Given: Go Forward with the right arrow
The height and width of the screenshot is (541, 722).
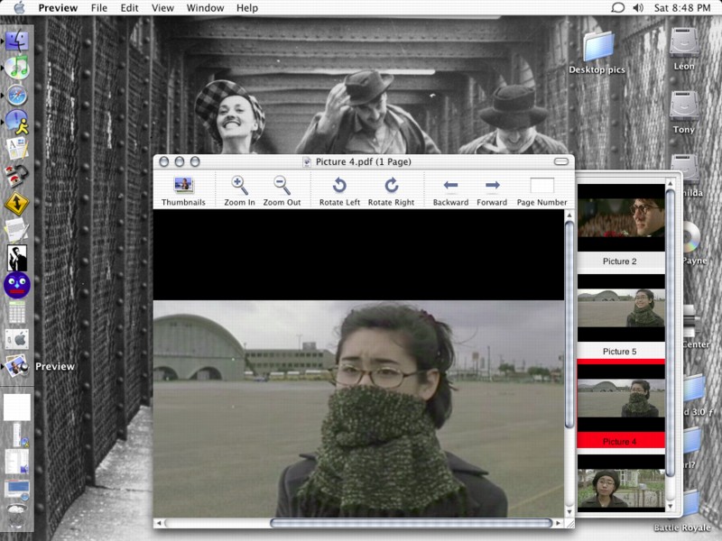Looking at the screenshot, I should (x=492, y=186).
